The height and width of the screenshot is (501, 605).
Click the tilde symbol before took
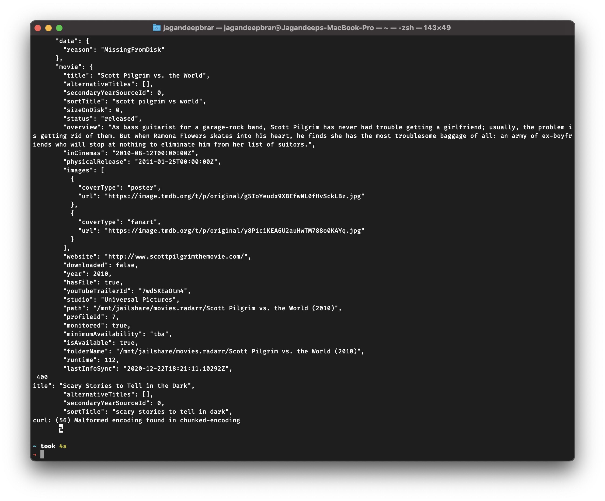point(34,446)
